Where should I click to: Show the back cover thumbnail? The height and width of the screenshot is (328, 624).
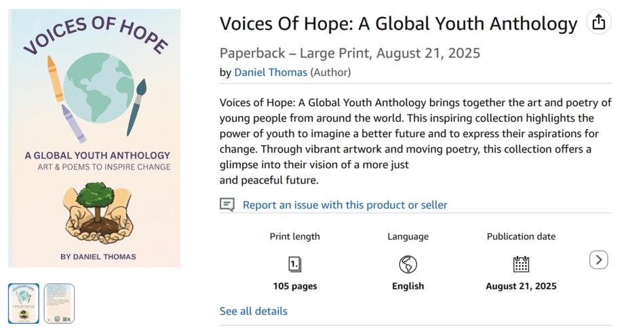tap(59, 303)
